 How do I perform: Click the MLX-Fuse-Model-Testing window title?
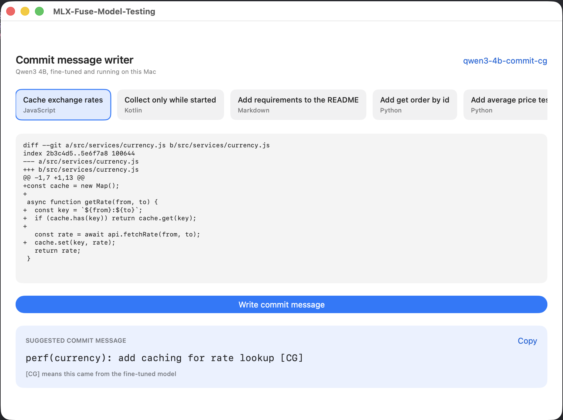pos(104,12)
